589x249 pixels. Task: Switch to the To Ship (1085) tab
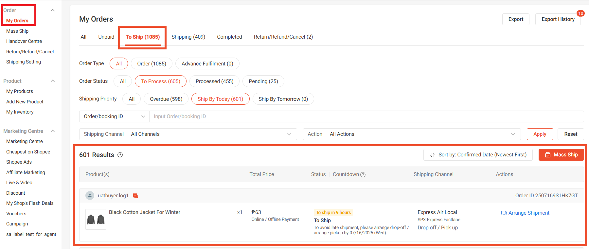143,37
